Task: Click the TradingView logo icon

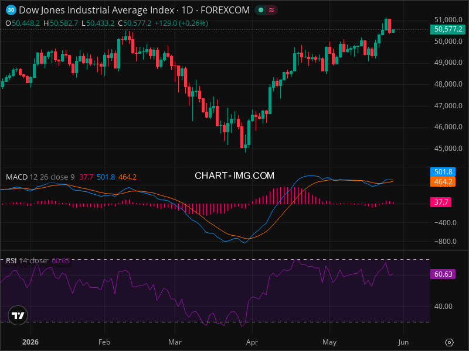Action: pyautogui.click(x=18, y=315)
